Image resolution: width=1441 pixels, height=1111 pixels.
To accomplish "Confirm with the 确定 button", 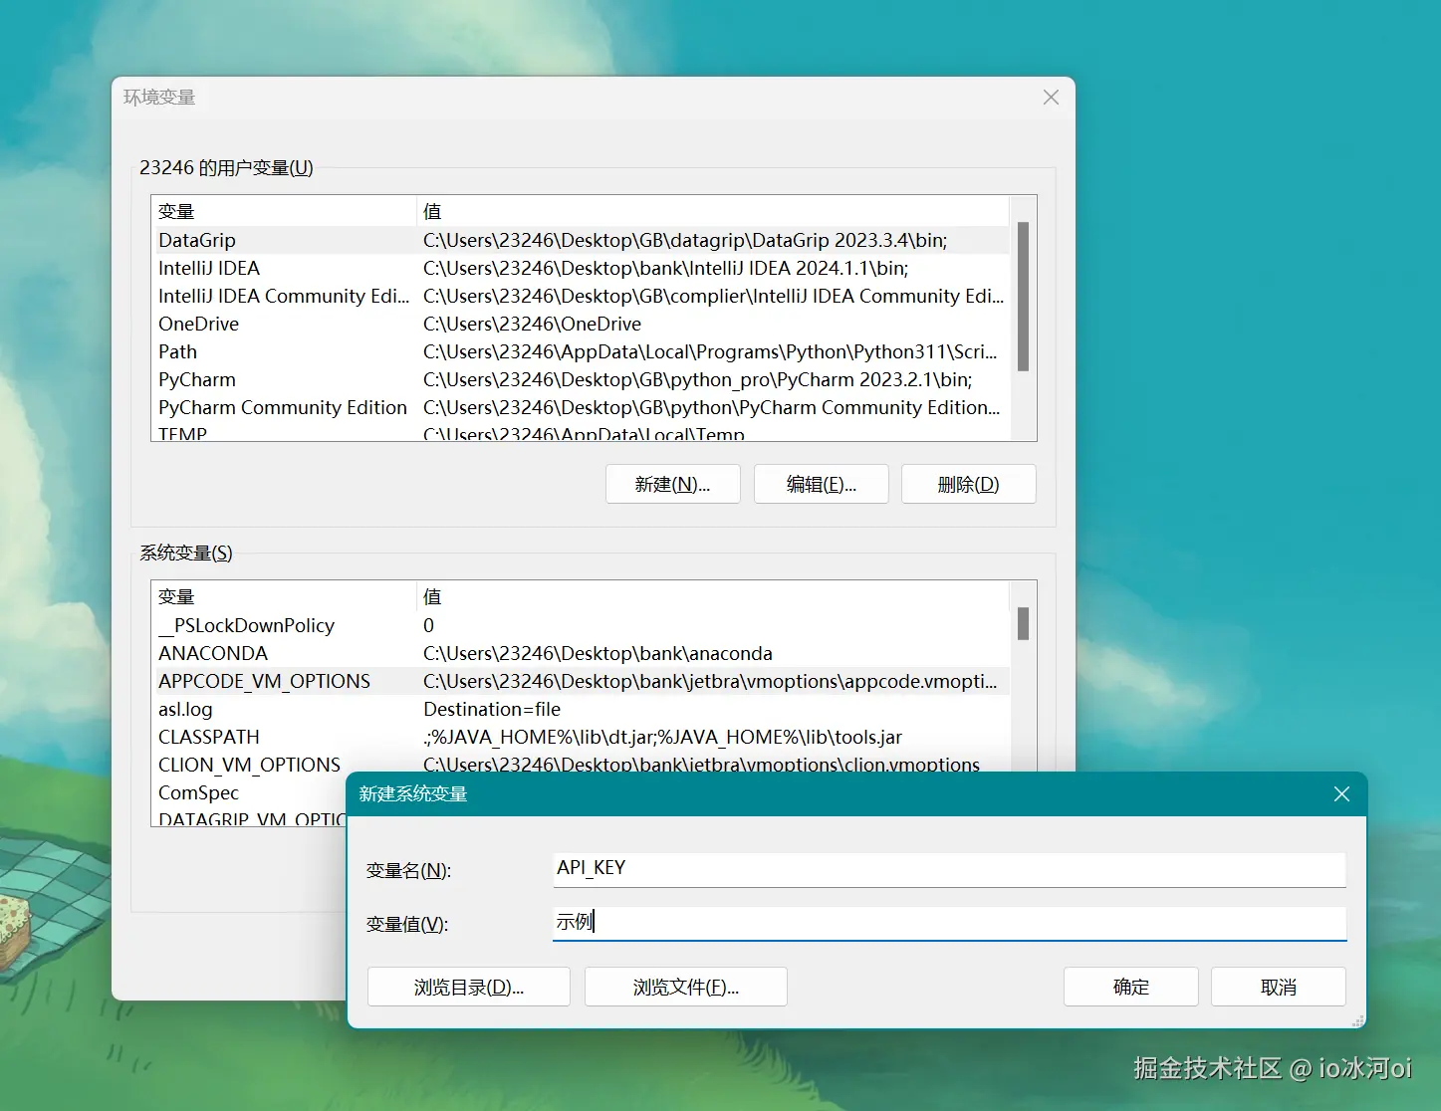I will pos(1130,987).
